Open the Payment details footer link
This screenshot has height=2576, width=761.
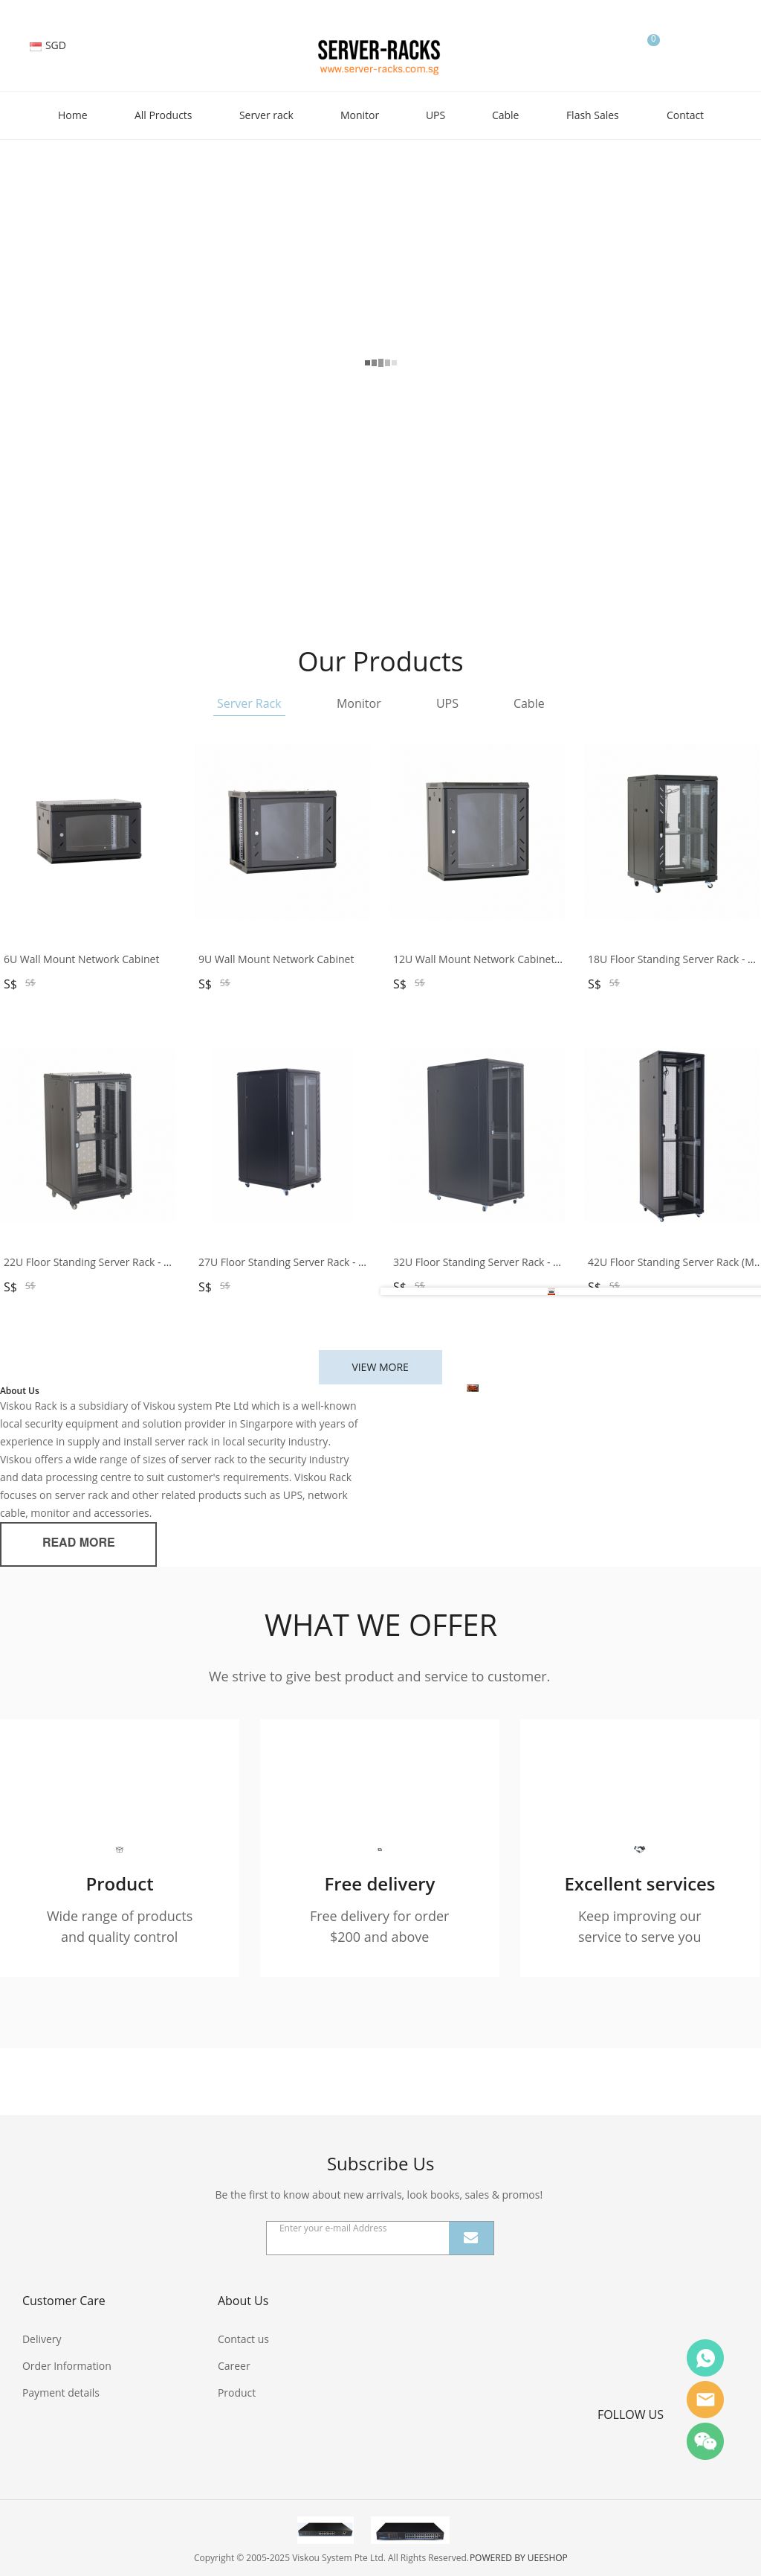click(x=61, y=2392)
